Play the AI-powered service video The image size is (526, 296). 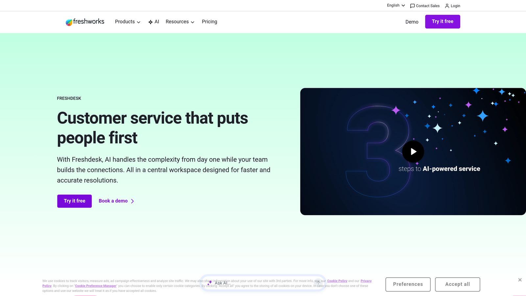click(413, 151)
